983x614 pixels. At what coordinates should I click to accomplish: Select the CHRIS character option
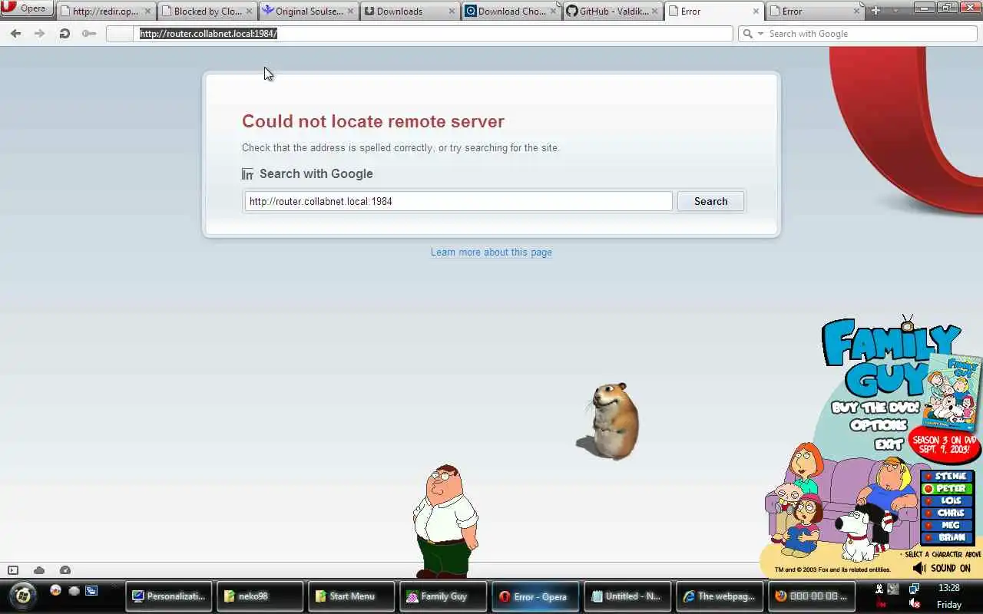(x=946, y=513)
